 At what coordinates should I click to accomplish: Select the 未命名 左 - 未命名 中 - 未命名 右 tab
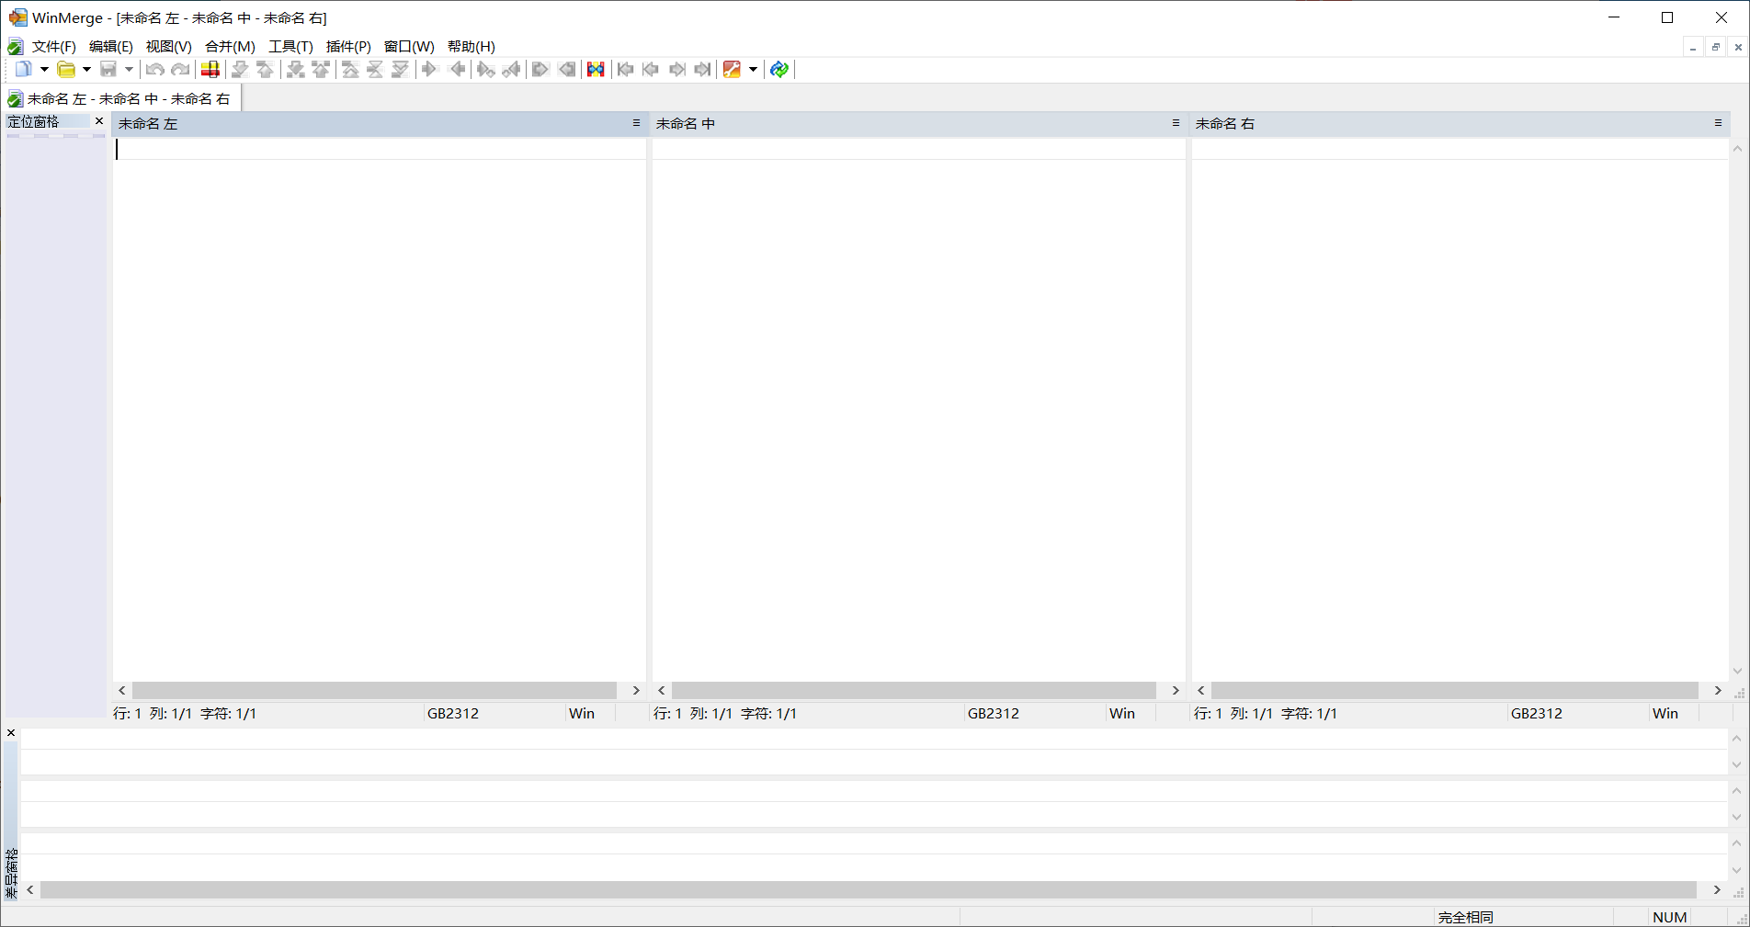tap(121, 98)
